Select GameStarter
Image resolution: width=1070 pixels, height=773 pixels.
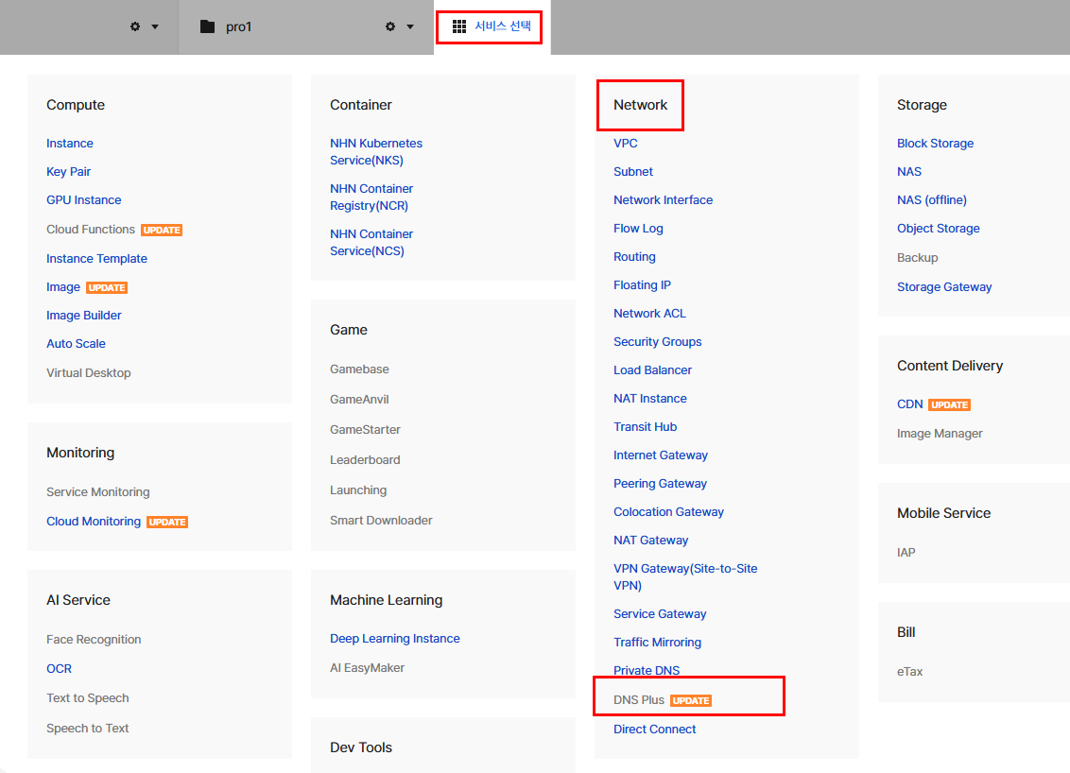tap(365, 430)
